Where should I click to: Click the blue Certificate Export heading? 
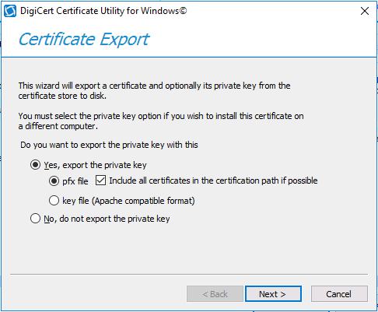(x=84, y=40)
